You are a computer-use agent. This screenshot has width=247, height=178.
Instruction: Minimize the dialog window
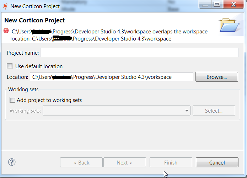click(x=205, y=4)
